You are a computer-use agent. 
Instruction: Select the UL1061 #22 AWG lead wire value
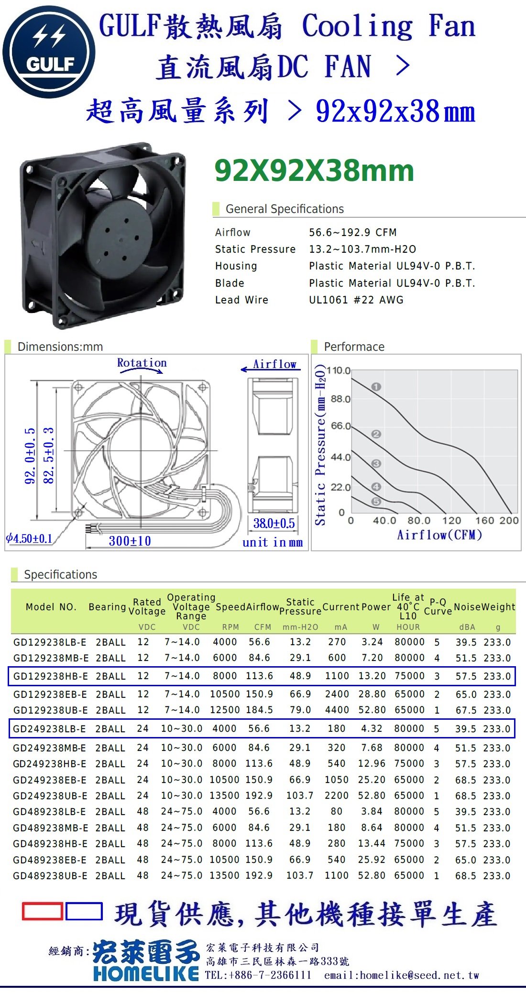tap(356, 300)
